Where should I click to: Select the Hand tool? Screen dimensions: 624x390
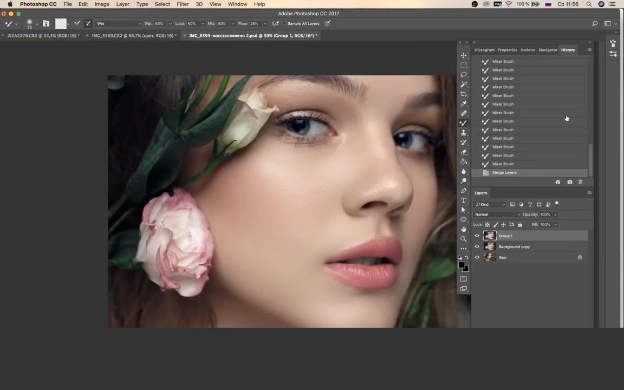coord(464,229)
